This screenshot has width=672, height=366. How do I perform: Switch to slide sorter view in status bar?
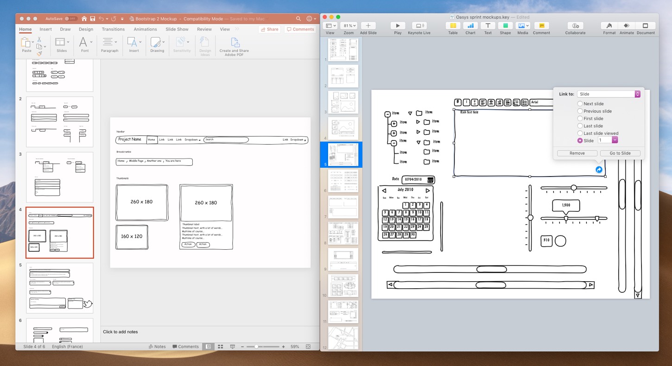click(x=221, y=347)
